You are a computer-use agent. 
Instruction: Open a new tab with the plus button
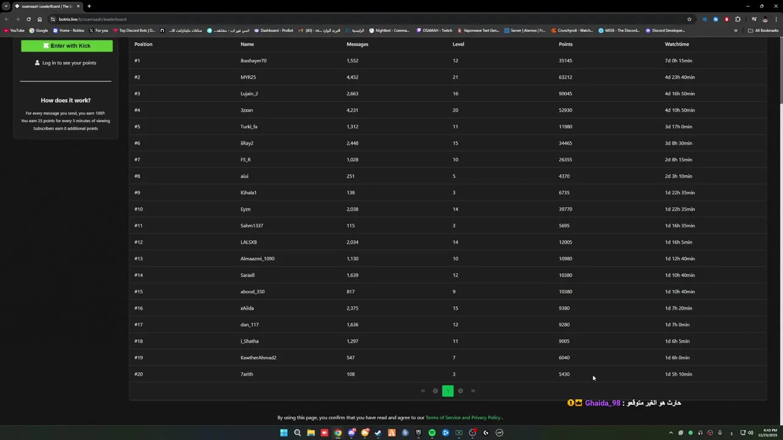click(89, 6)
